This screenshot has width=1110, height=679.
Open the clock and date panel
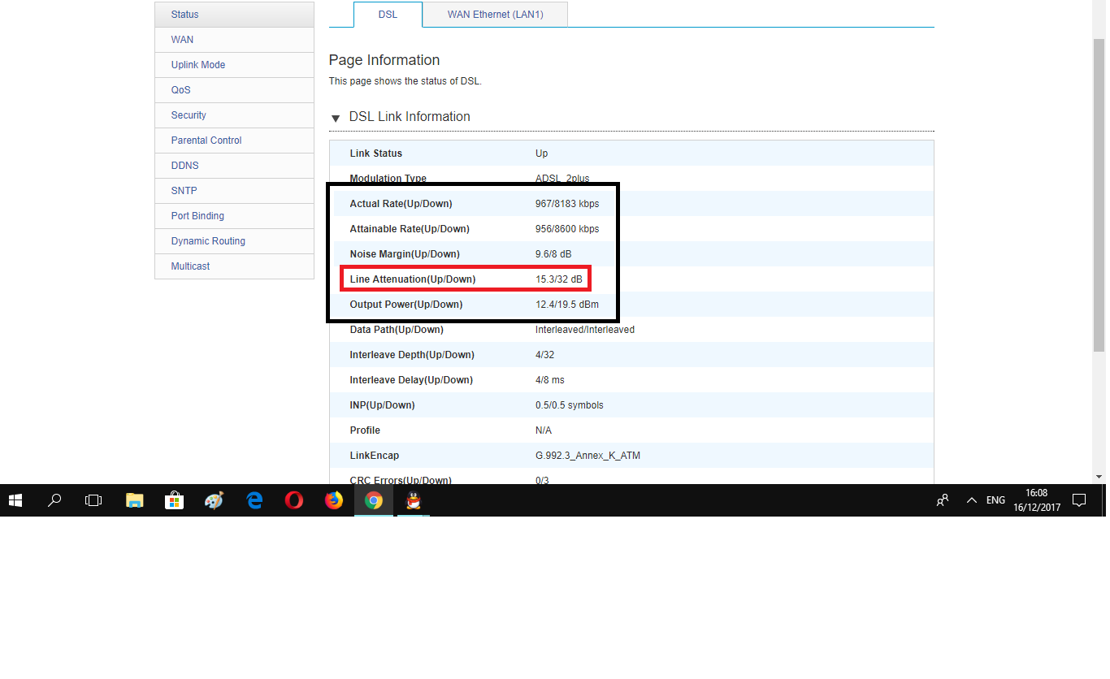1036,500
